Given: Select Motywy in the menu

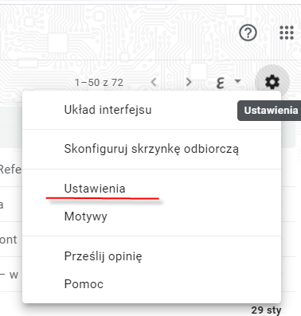Looking at the screenshot, I should 151,217.
